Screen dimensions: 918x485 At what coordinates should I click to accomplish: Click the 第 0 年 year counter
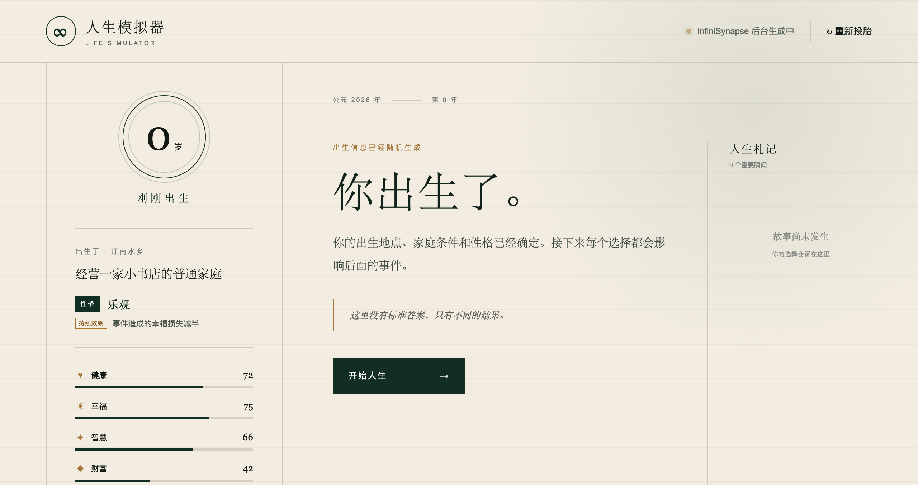[445, 100]
